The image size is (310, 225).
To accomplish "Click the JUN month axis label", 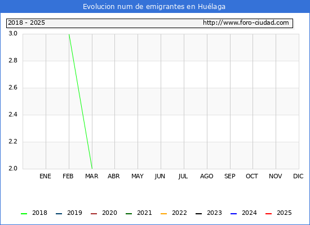I will 160,176.
